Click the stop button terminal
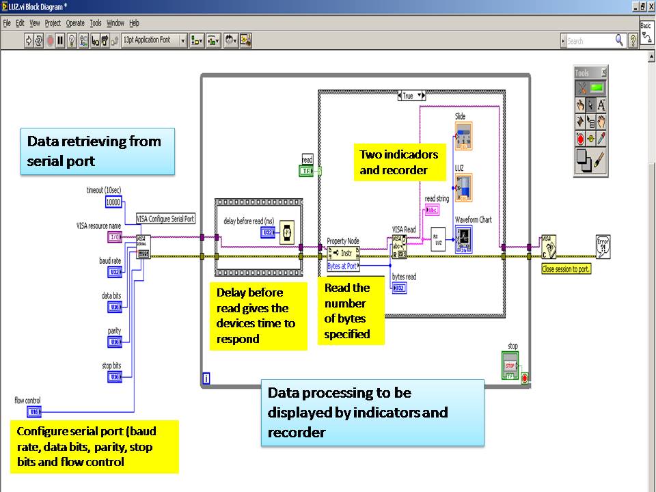 pos(510,366)
